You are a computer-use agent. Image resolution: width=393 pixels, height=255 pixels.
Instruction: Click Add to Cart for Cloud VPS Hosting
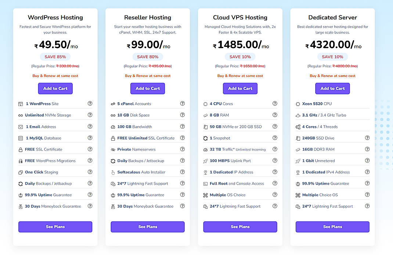(x=240, y=88)
